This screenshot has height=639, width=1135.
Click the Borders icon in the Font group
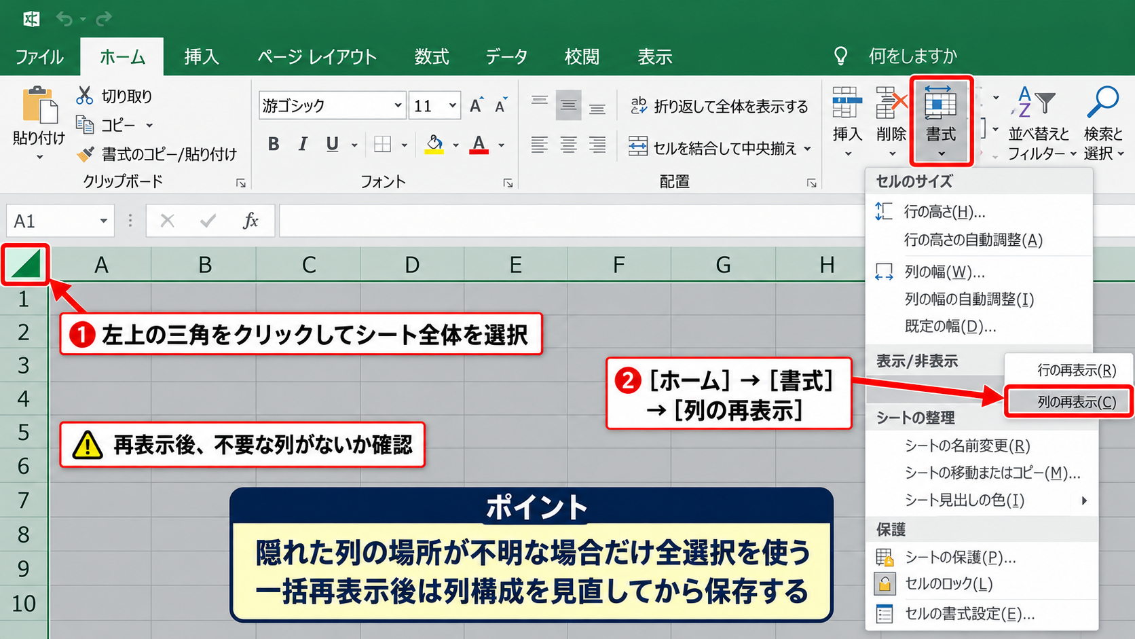coord(383,145)
